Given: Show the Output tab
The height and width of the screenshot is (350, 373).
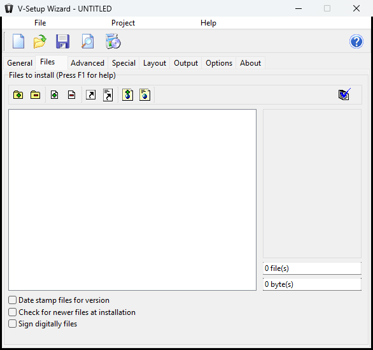Looking at the screenshot, I should click(x=186, y=63).
